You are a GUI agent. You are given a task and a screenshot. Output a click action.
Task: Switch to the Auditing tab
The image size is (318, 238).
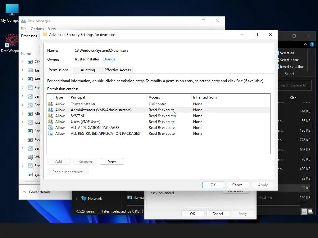tap(88, 70)
